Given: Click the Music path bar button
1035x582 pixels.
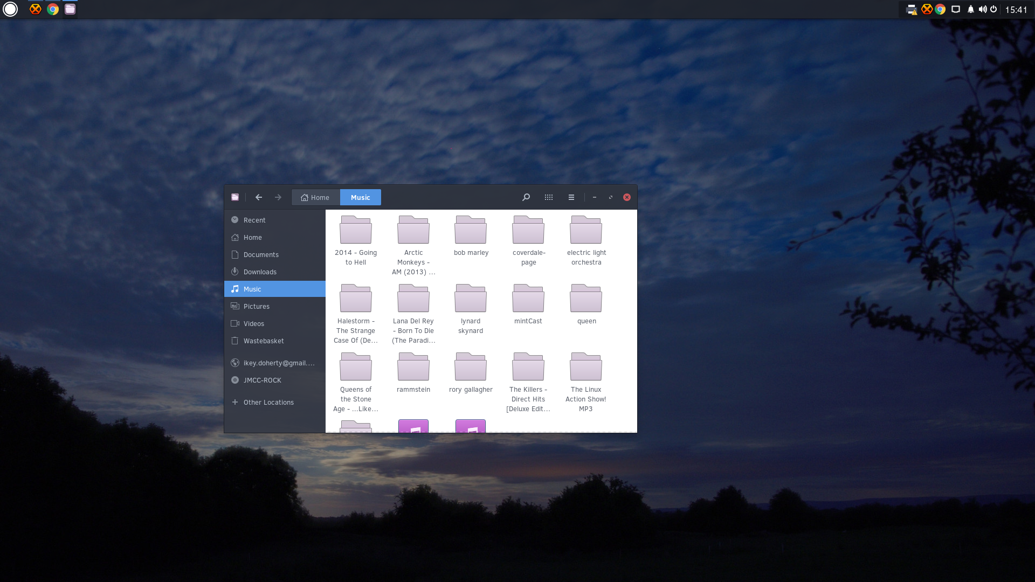Looking at the screenshot, I should [x=361, y=197].
